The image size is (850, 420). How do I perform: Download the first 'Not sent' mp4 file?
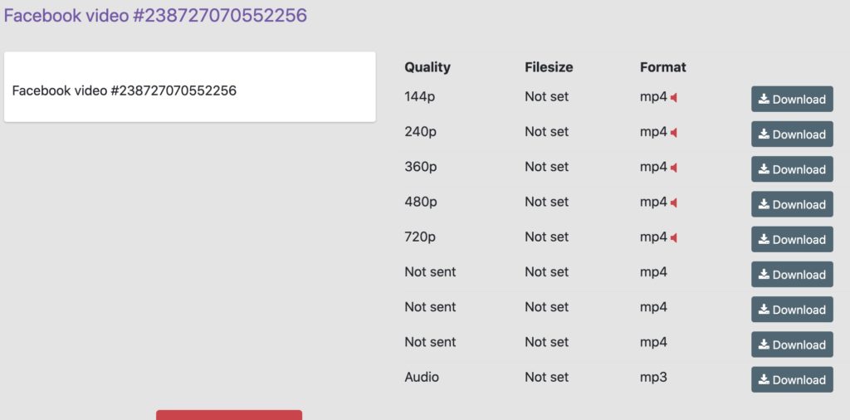tap(792, 275)
